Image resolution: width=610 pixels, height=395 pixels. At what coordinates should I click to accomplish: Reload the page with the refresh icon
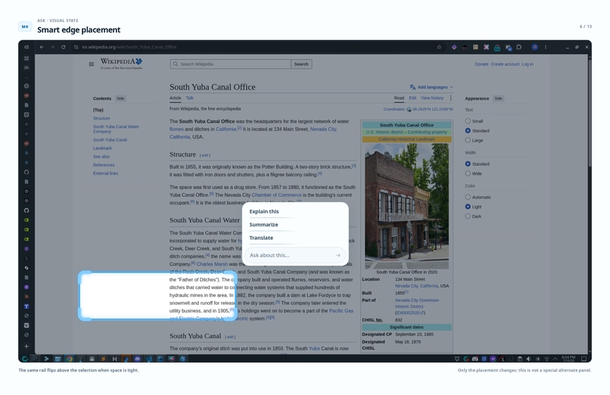pos(63,47)
